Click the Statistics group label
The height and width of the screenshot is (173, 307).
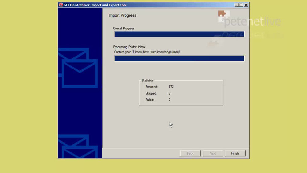click(148, 80)
